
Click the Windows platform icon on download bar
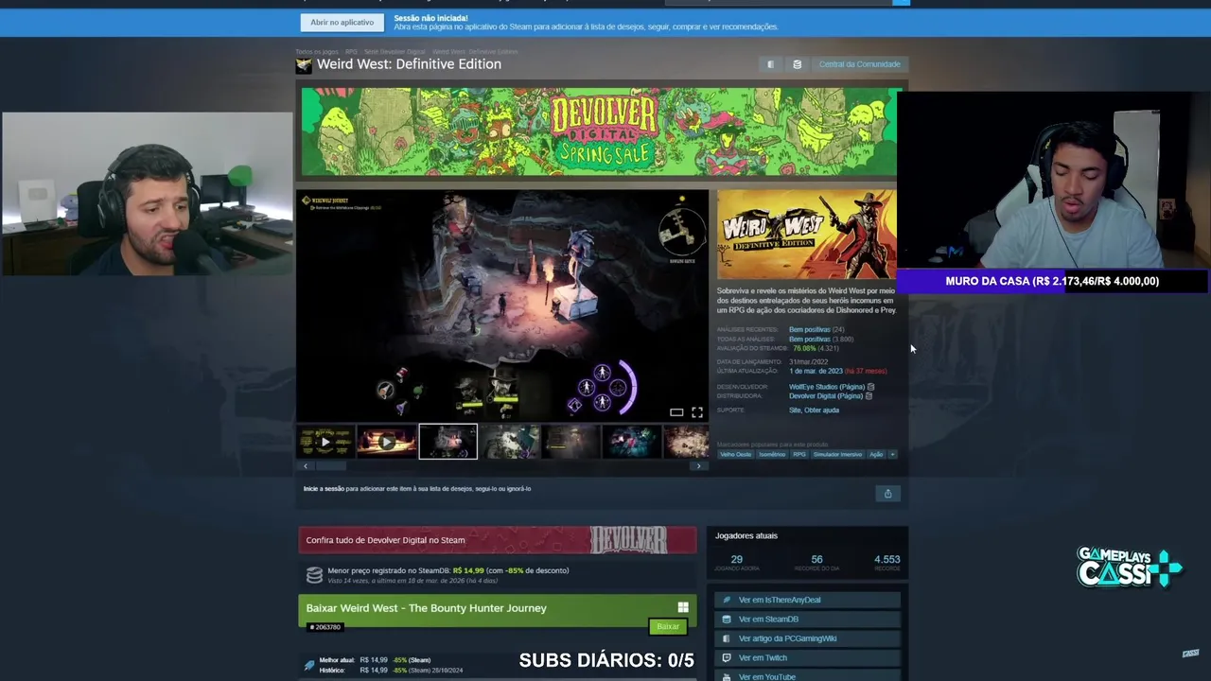pyautogui.click(x=683, y=608)
